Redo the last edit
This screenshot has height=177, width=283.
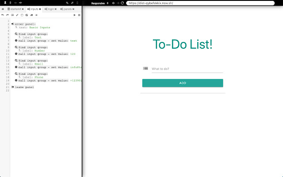[x=8, y=15]
